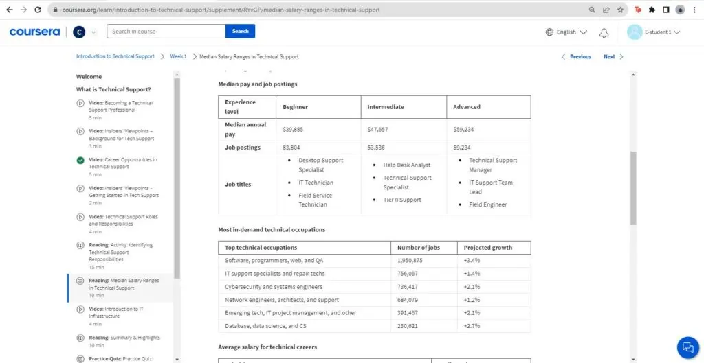Select What is Technical Support? section heading
This screenshot has width=704, height=363.
pyautogui.click(x=113, y=89)
